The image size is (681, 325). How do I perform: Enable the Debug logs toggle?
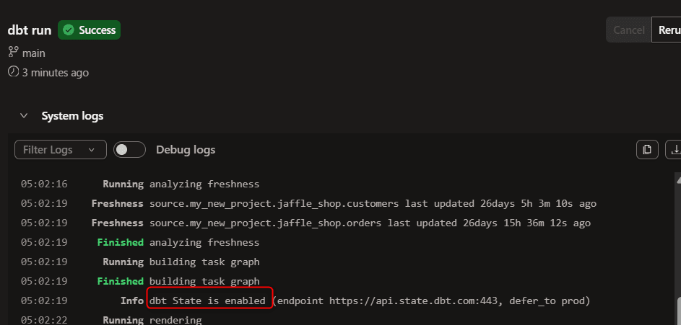(129, 150)
